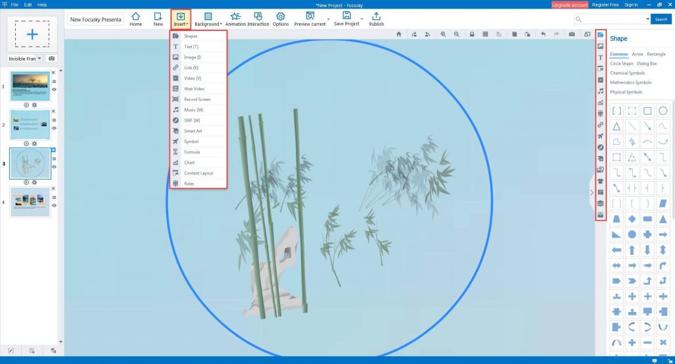Viewport: 675px width, 364px height.
Task: Click the Publish icon
Action: point(376,18)
